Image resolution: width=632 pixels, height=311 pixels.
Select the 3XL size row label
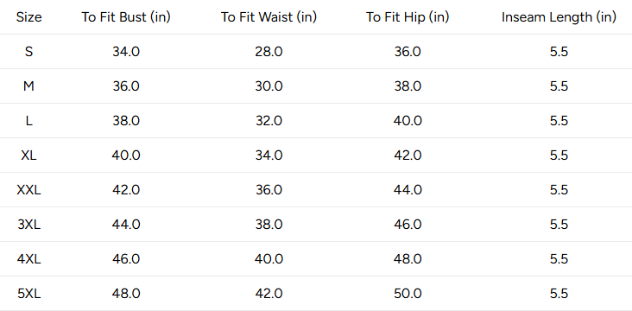pyautogui.click(x=28, y=225)
